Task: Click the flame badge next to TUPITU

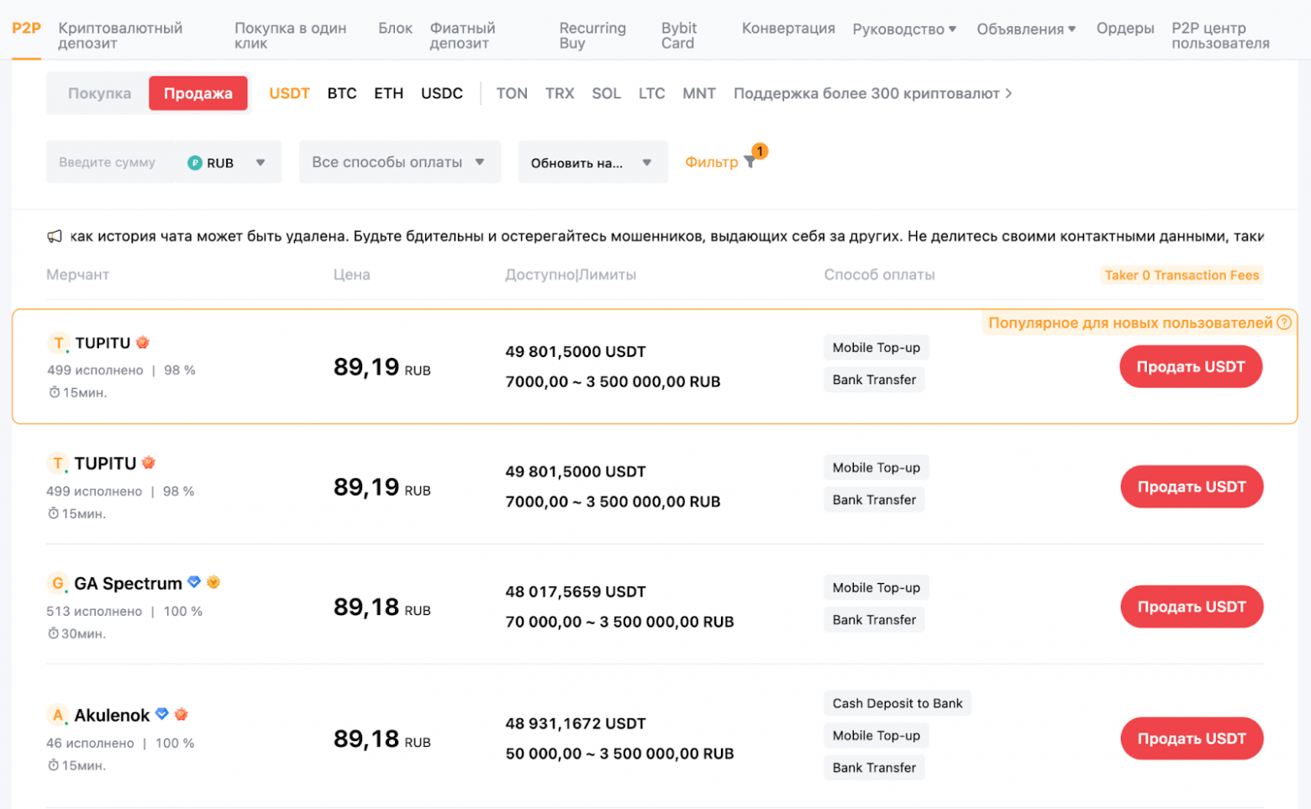Action: 143,342
